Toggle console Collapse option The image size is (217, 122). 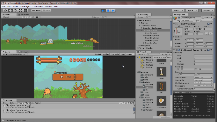pyautogui.click(x=13, y=103)
